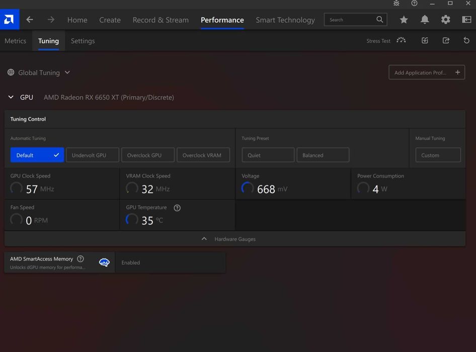Open the notifications bell

(425, 20)
